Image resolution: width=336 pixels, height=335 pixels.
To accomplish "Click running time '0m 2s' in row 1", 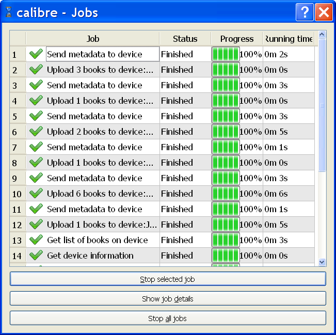I will [x=276, y=54].
